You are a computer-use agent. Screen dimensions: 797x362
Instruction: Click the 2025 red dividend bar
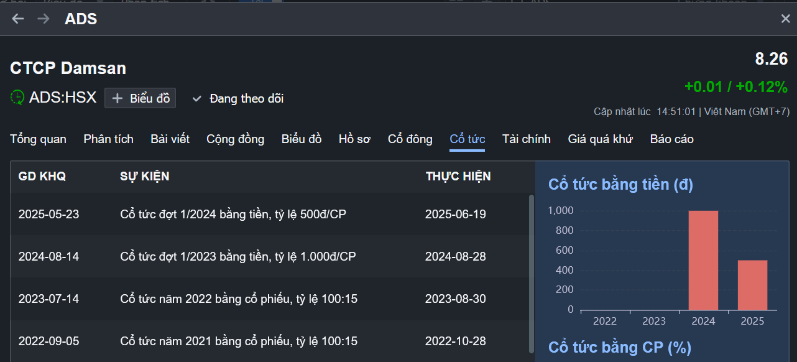tap(752, 285)
